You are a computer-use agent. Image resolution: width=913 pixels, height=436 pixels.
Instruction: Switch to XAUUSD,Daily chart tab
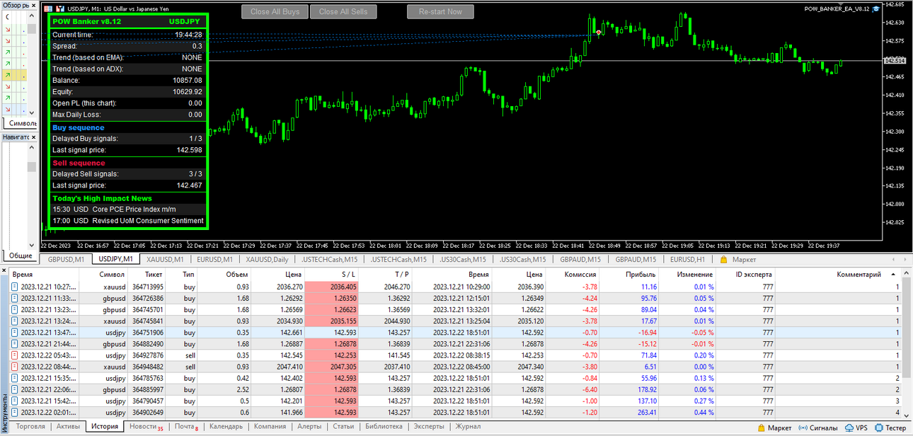[267, 260]
